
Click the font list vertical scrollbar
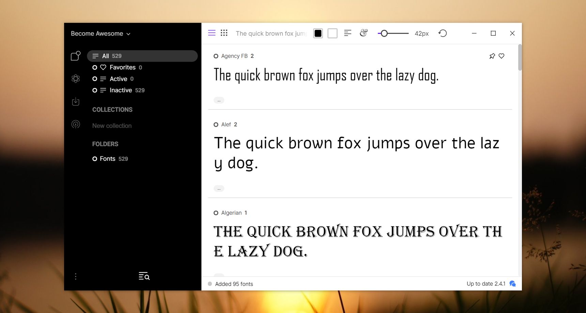tap(520, 57)
